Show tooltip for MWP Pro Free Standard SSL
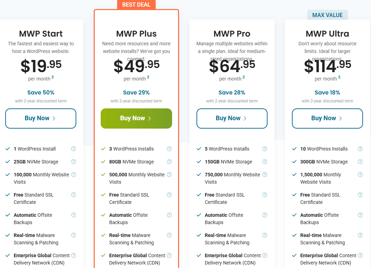The image size is (371, 268). (265, 195)
